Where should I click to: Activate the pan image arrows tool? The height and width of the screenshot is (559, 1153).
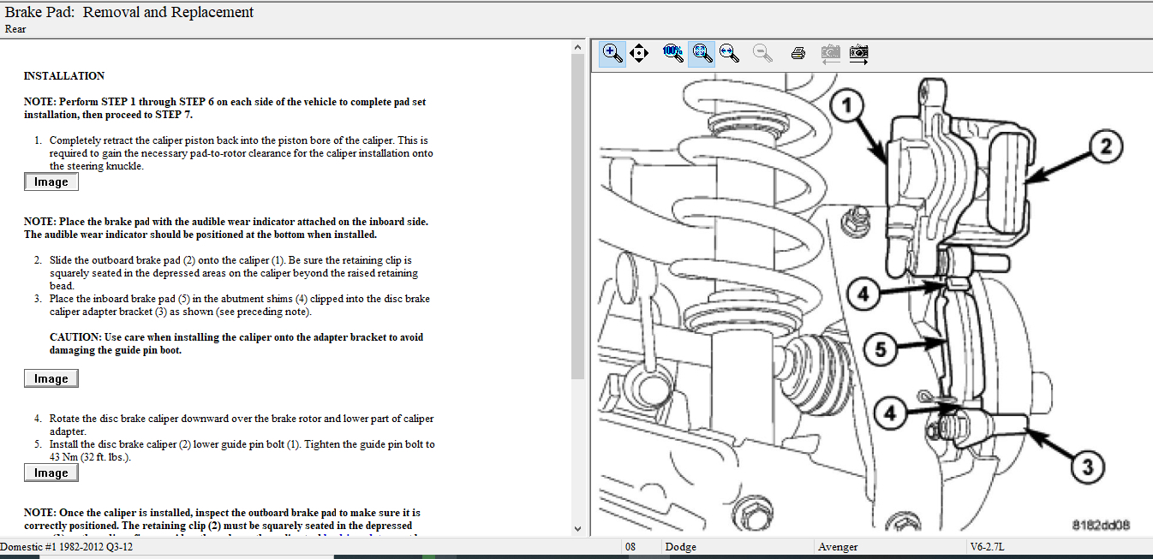[639, 53]
